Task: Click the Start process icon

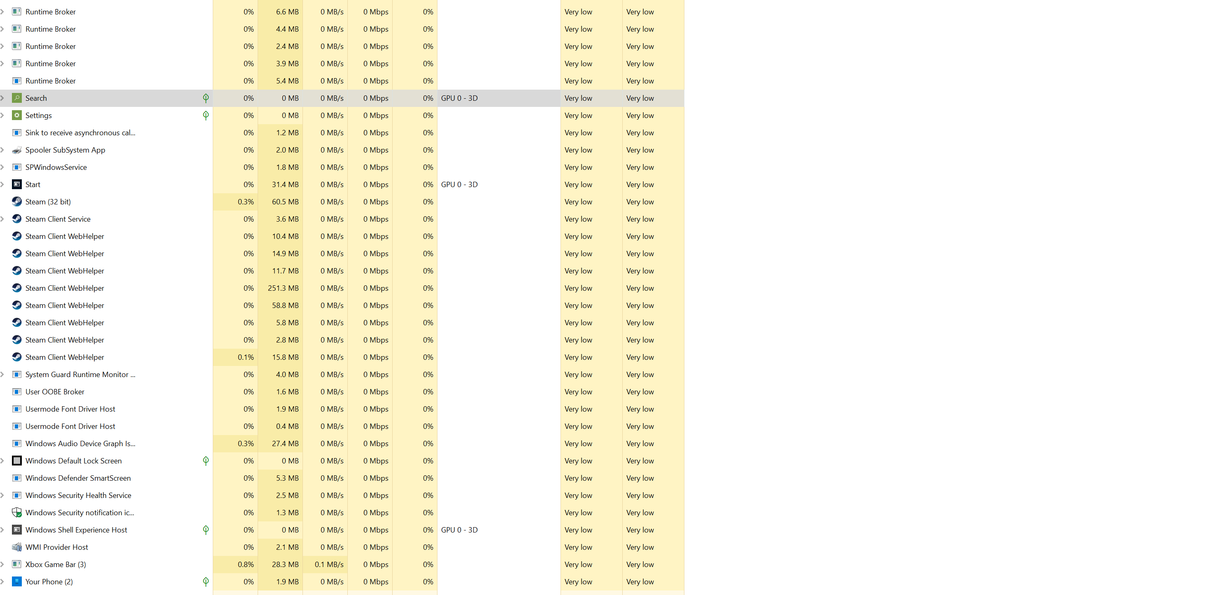Action: click(16, 184)
